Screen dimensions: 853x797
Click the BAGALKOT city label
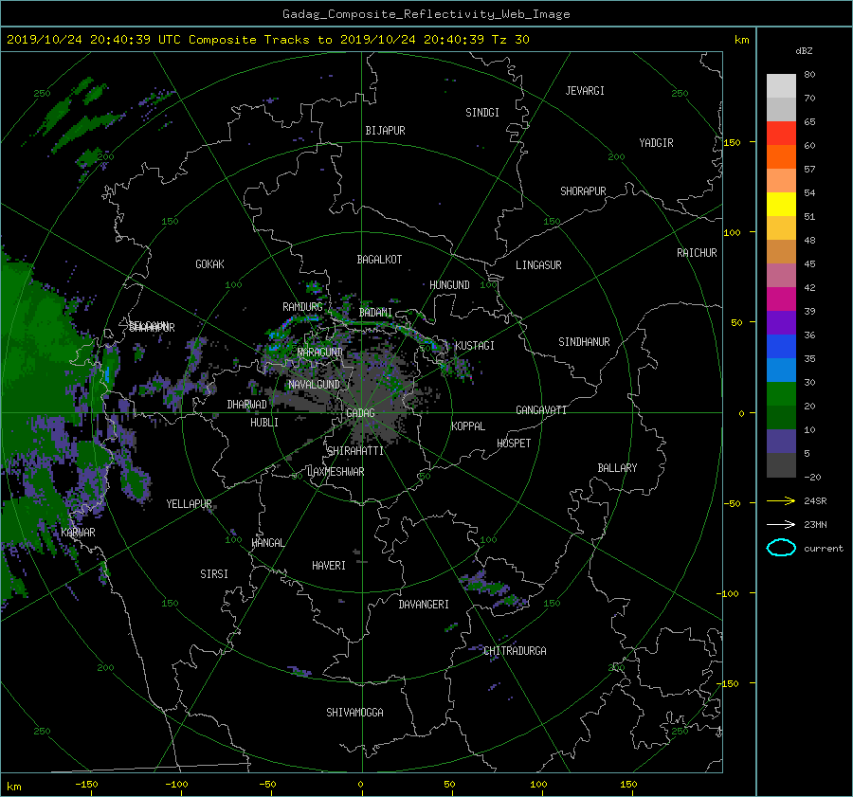coord(379,260)
